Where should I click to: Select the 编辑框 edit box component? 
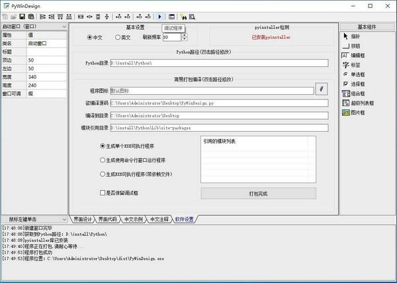coord(353,56)
